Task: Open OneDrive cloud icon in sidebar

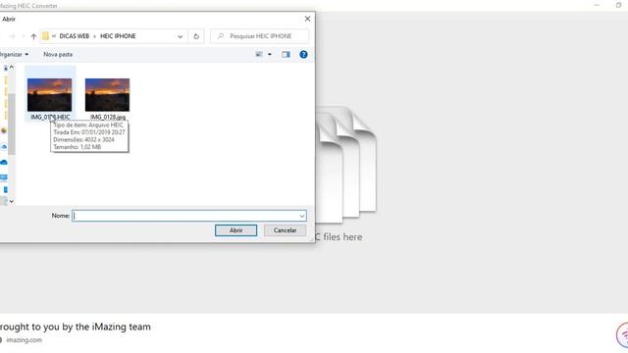Action: (4, 163)
